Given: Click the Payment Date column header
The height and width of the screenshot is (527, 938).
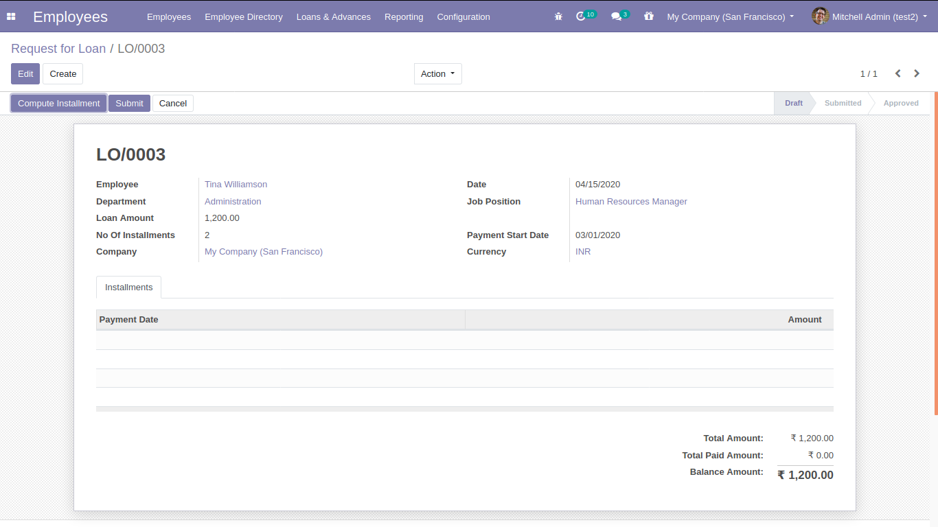Looking at the screenshot, I should tap(129, 320).
